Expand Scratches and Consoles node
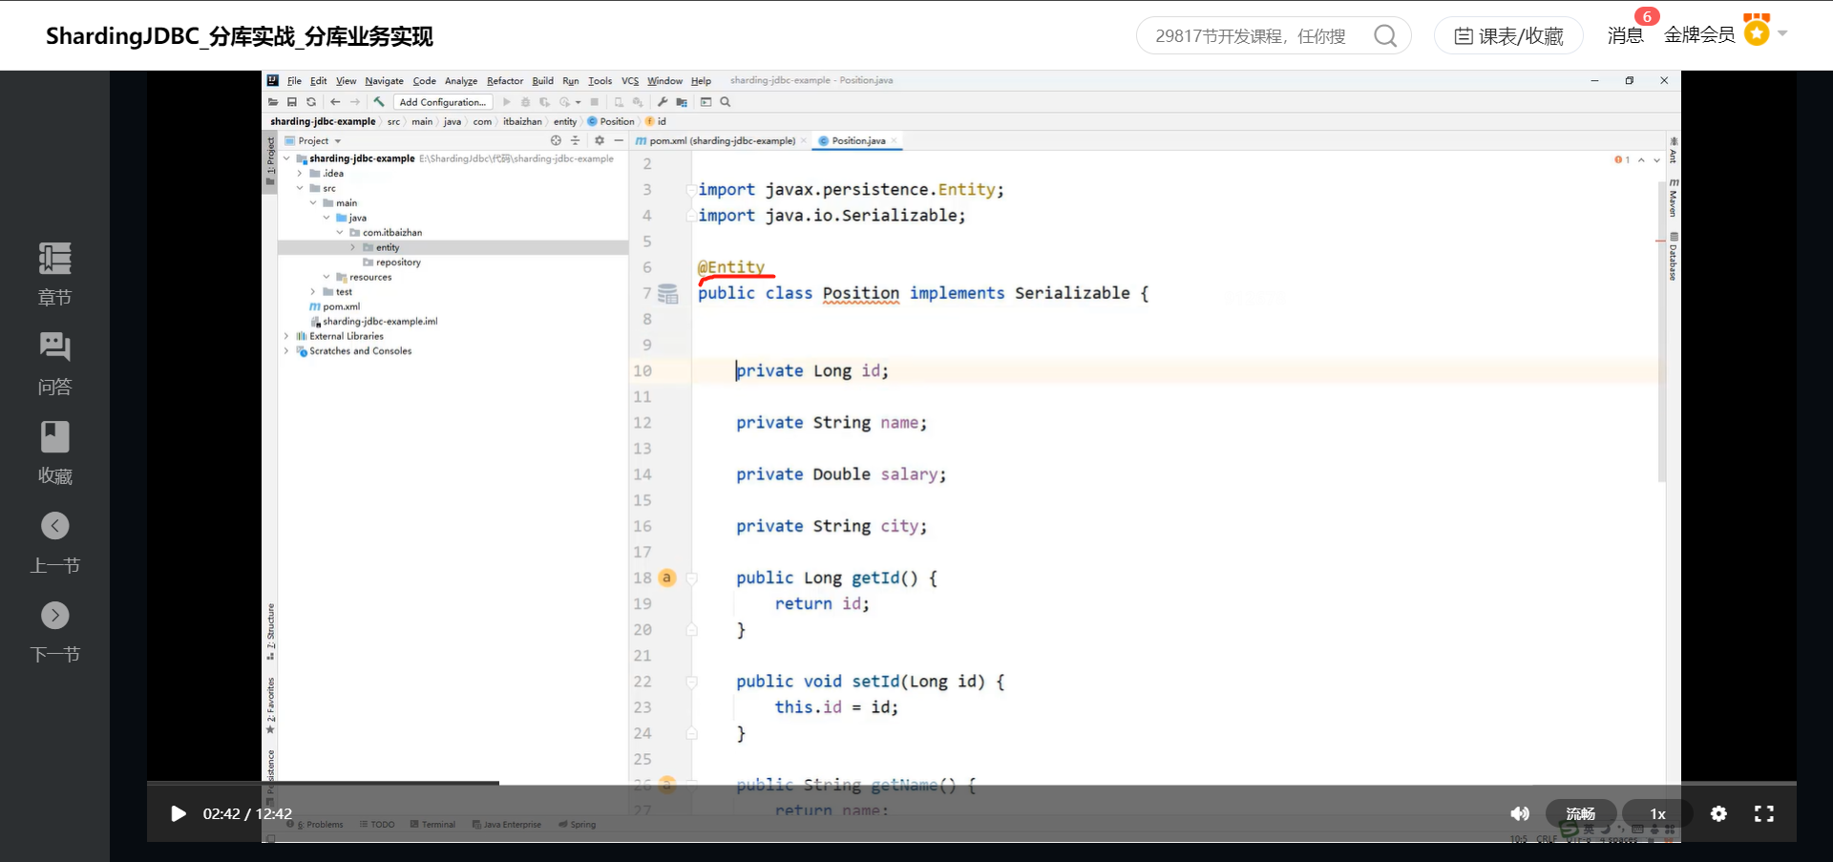The height and width of the screenshot is (862, 1833). pos(286,351)
